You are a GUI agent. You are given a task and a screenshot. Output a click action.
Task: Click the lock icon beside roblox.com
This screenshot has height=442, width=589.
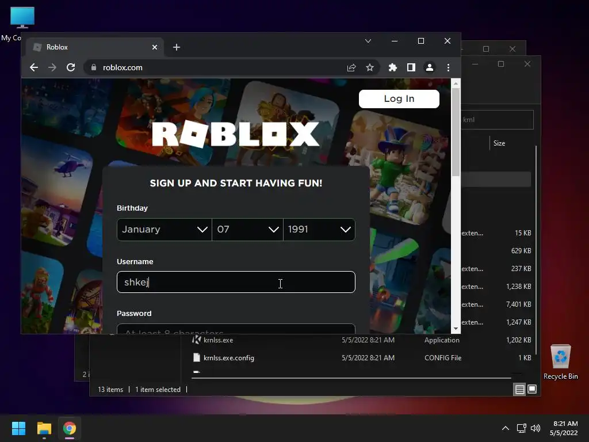click(94, 67)
